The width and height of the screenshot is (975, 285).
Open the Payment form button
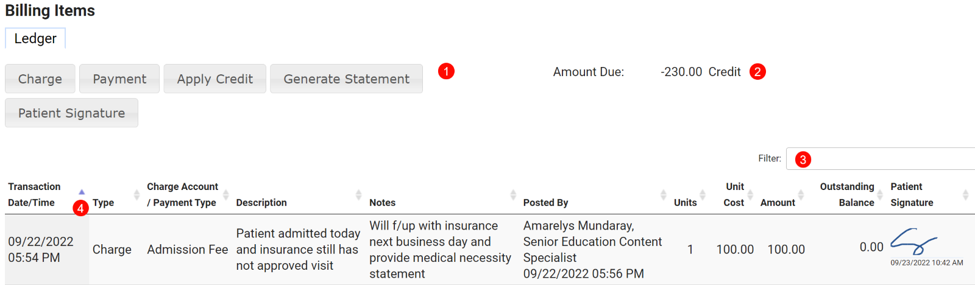click(x=119, y=79)
